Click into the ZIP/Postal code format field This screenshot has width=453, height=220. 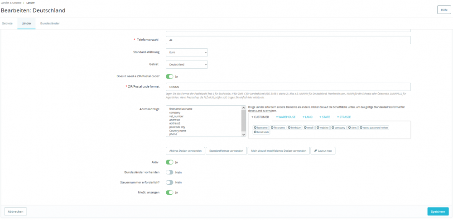point(288,87)
